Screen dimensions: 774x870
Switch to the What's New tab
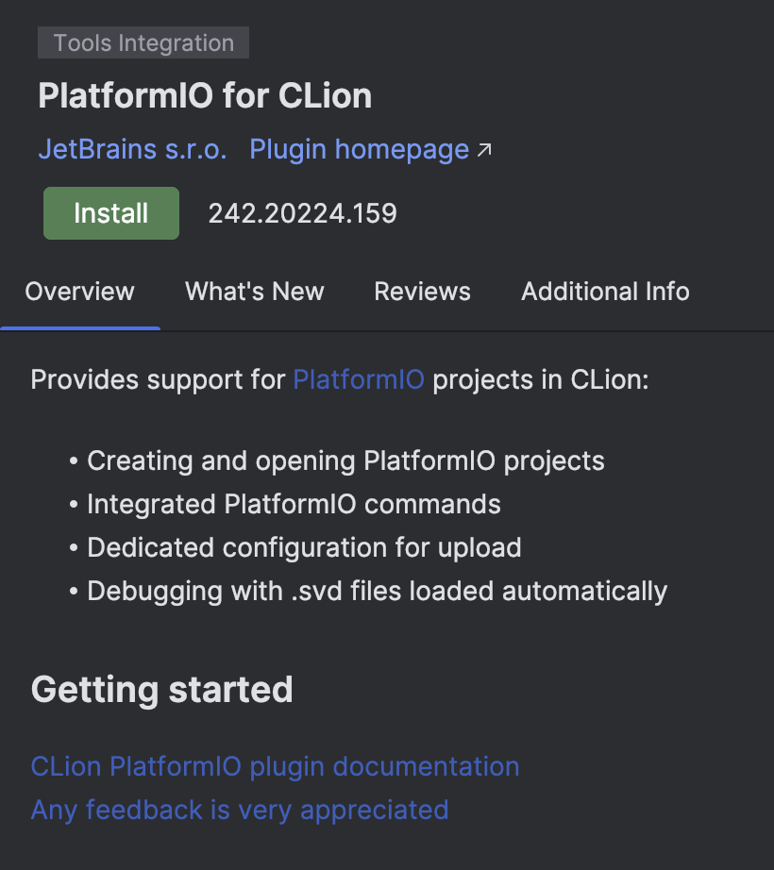click(x=254, y=292)
